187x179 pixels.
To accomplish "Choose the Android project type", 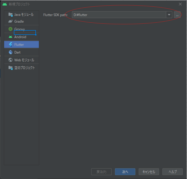I will point(22,37).
